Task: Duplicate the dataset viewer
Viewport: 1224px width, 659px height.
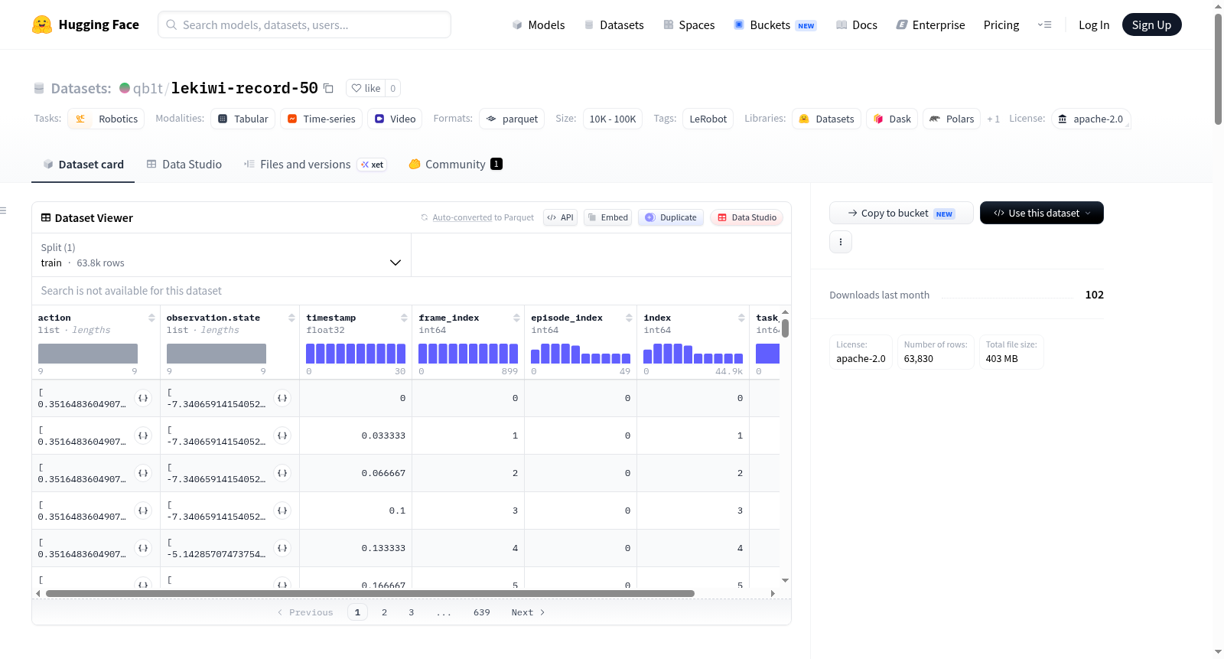Action: point(670,217)
